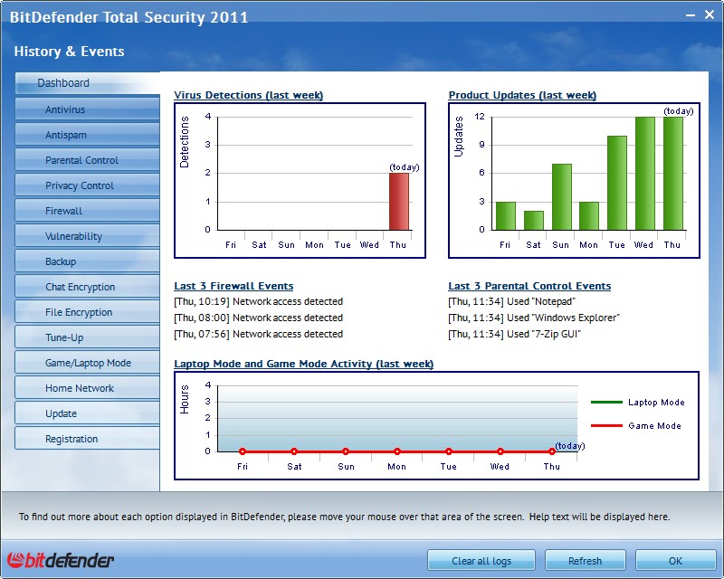Open Laptop Mode and Game Mode Activity link

tap(304, 364)
